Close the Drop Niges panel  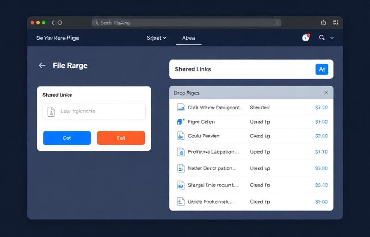tap(326, 93)
